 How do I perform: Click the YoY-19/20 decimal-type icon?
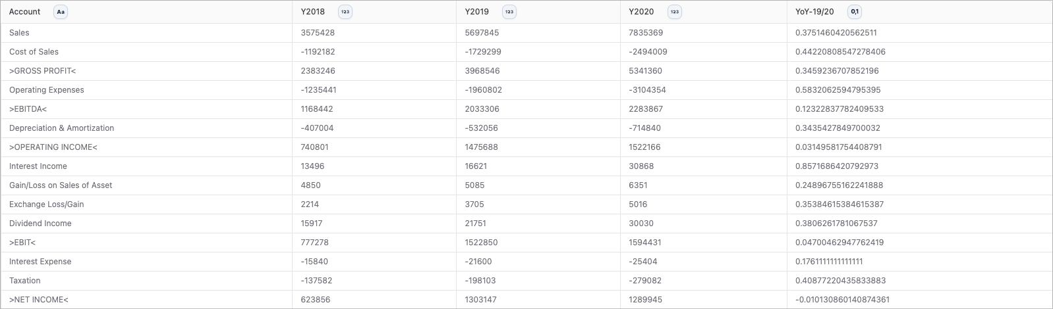click(855, 12)
